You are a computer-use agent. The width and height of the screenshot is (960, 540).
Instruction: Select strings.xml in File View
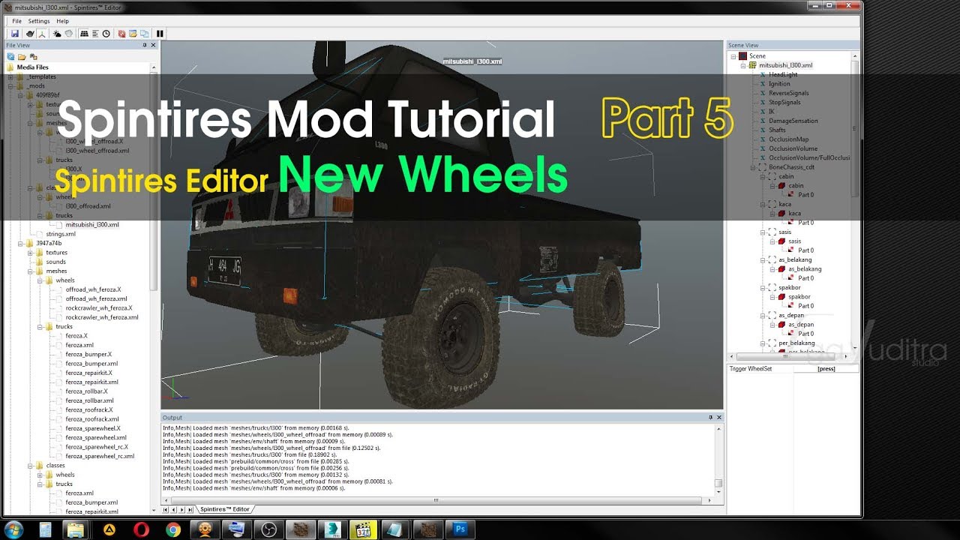[61, 234]
